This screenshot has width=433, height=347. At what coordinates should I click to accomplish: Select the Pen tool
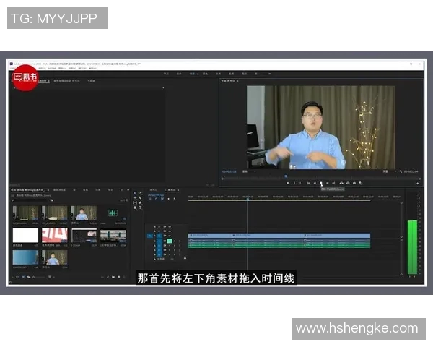tap(140, 202)
